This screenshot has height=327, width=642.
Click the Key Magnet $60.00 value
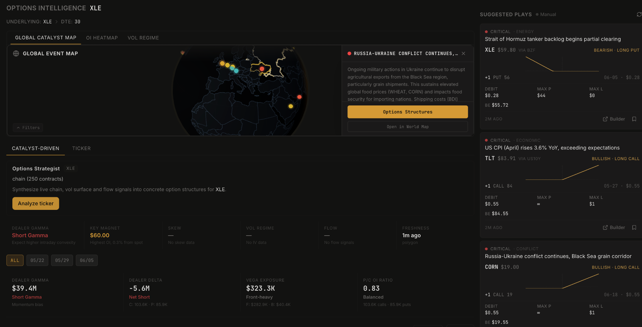coord(100,235)
